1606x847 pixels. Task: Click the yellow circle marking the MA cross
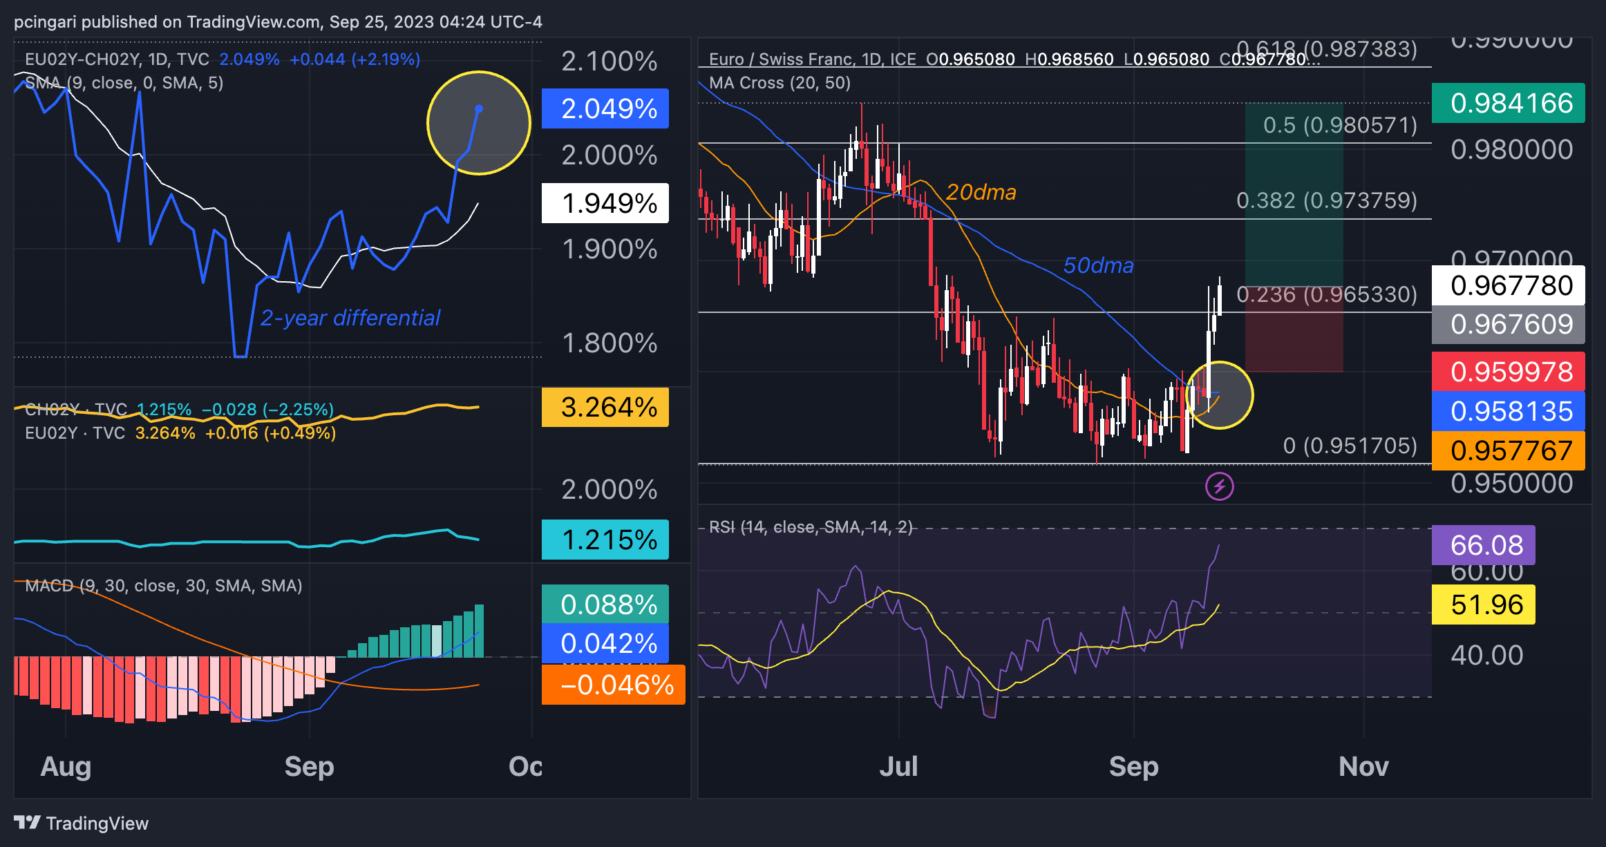[1219, 395]
